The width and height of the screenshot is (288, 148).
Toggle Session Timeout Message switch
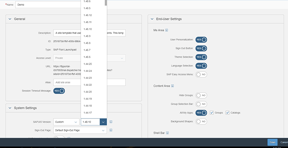pos(59,91)
